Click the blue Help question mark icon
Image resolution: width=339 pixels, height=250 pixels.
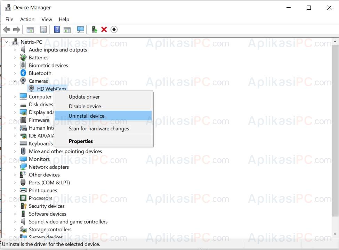pos(57,30)
